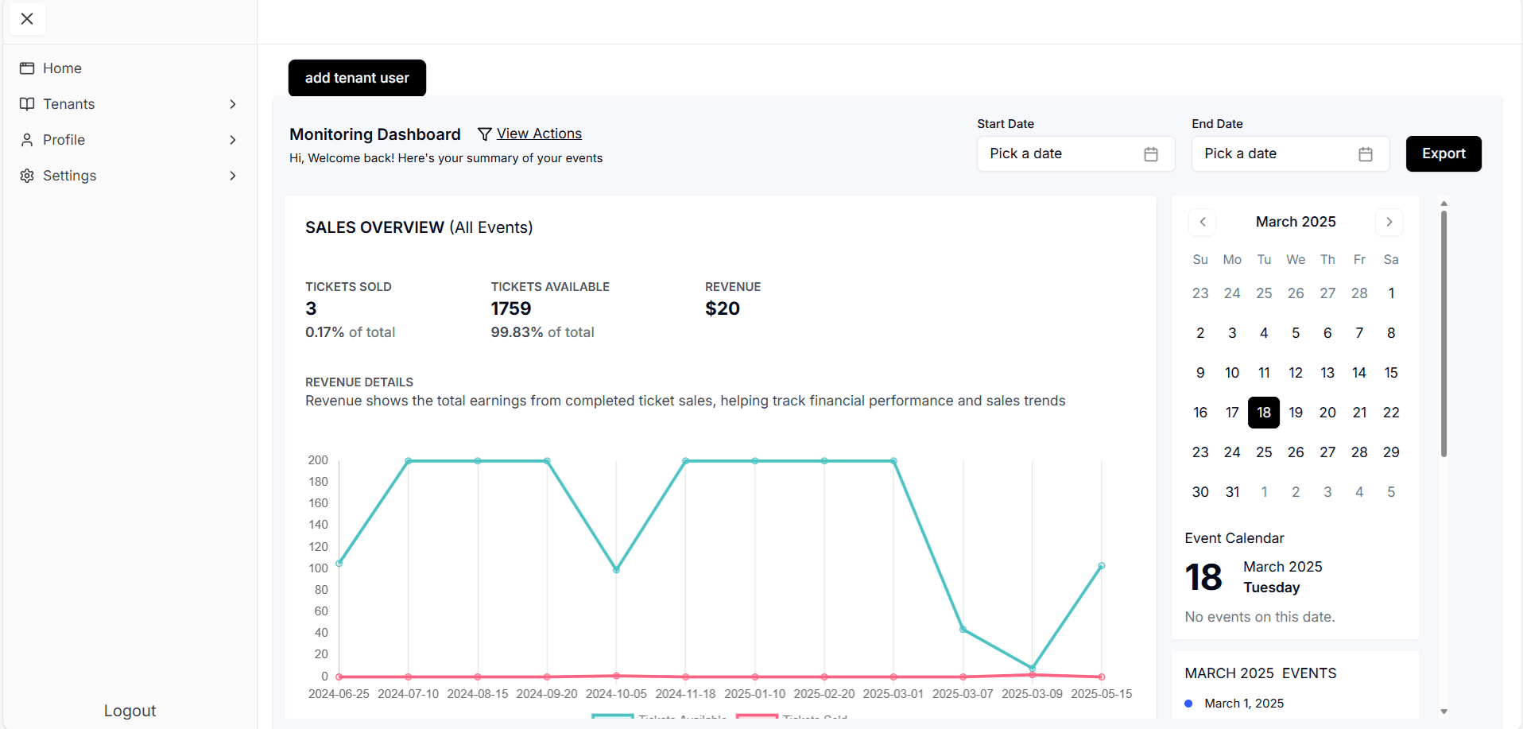Open the End Date calendar icon
The width and height of the screenshot is (1523, 729).
pyautogui.click(x=1366, y=154)
